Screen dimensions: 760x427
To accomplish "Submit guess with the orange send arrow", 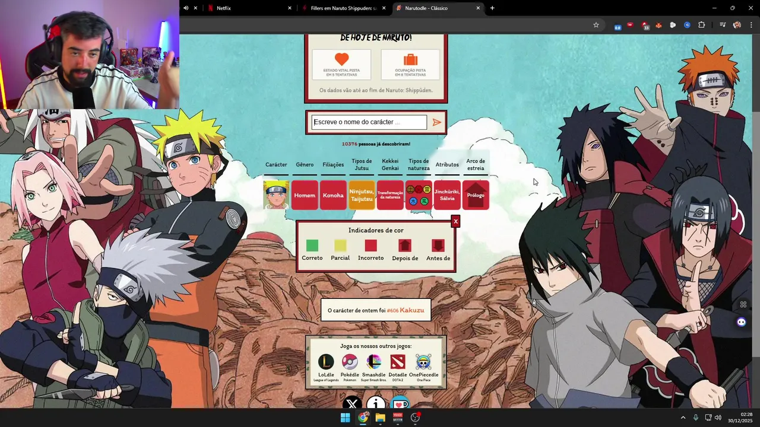I will [437, 122].
